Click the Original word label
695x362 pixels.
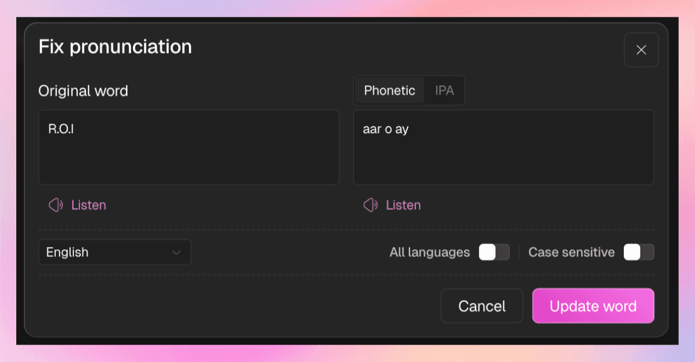tap(83, 91)
